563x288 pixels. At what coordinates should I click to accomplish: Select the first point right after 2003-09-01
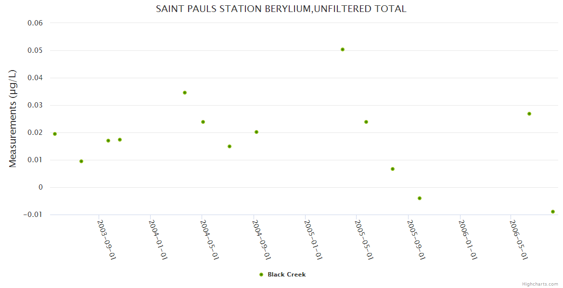point(108,141)
